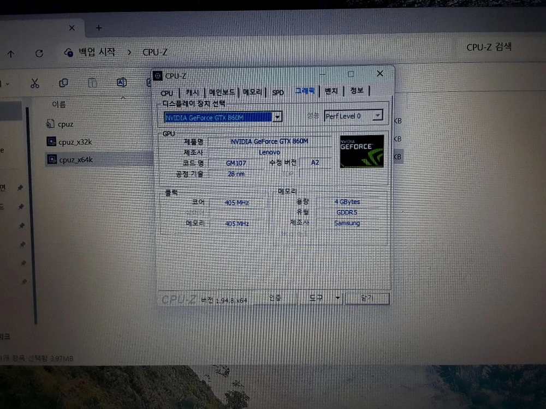
Task: Click the CPU-Z title bar icon
Action: 157,75
